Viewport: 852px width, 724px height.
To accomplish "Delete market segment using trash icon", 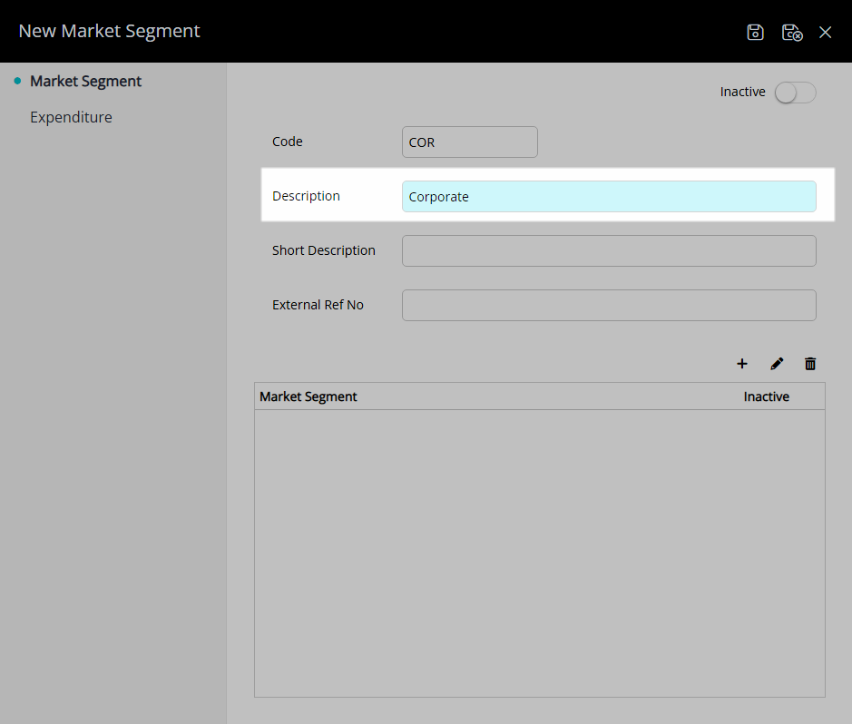I will point(810,364).
